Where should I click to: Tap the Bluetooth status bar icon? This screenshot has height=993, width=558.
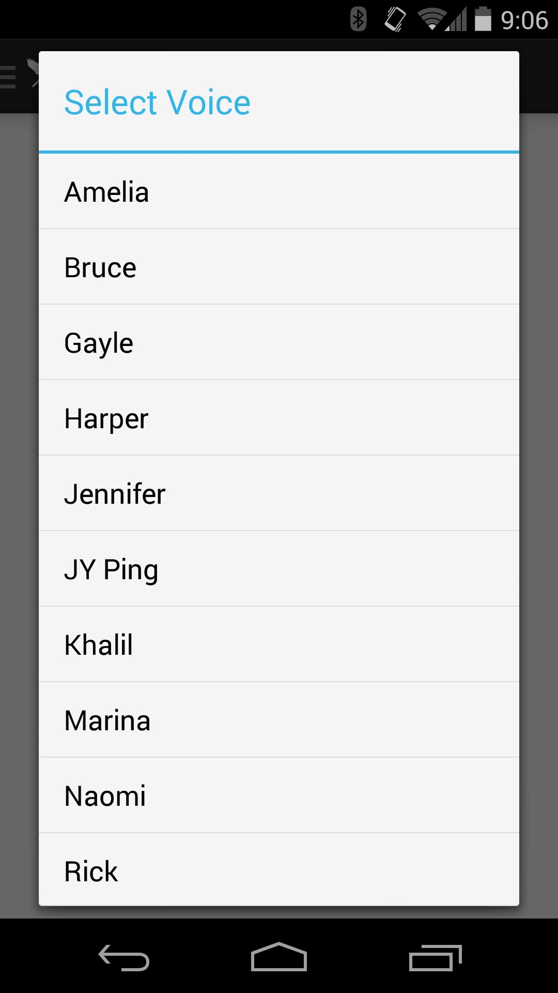(x=358, y=20)
